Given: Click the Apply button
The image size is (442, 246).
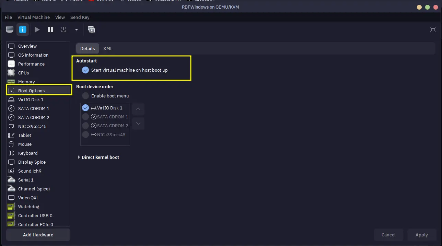Looking at the screenshot, I should (x=422, y=235).
